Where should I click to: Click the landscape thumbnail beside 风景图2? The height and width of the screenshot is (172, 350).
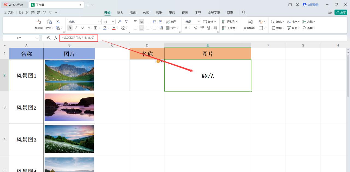click(x=69, y=107)
